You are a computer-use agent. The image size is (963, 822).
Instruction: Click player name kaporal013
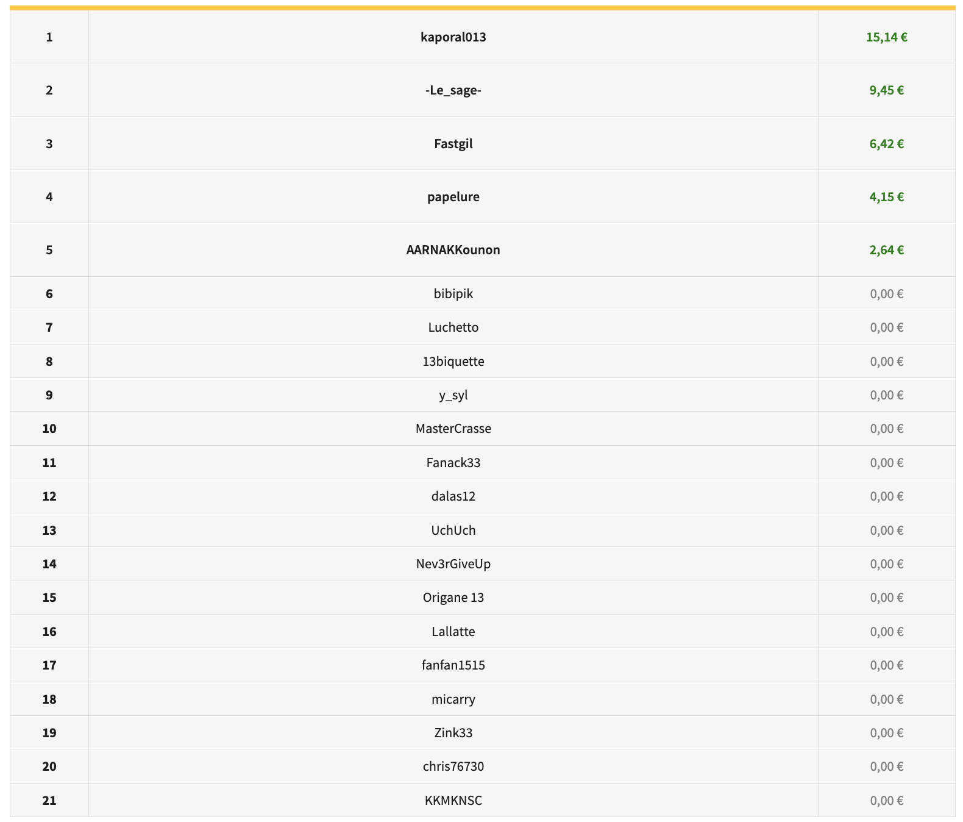(453, 37)
